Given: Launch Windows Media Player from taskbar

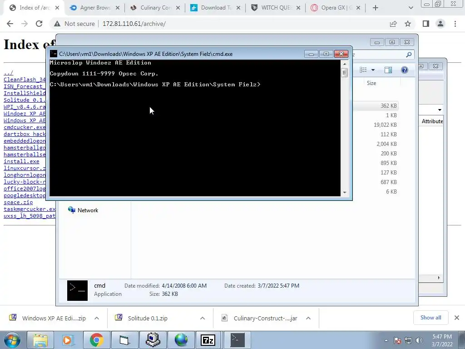Looking at the screenshot, I should pos(68,340).
